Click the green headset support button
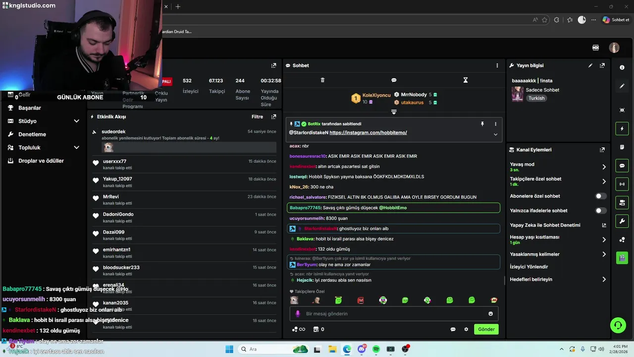This screenshot has width=634, height=357. (618, 325)
